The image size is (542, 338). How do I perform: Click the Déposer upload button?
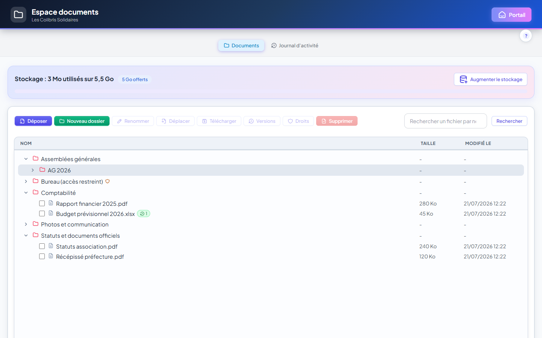[33, 121]
